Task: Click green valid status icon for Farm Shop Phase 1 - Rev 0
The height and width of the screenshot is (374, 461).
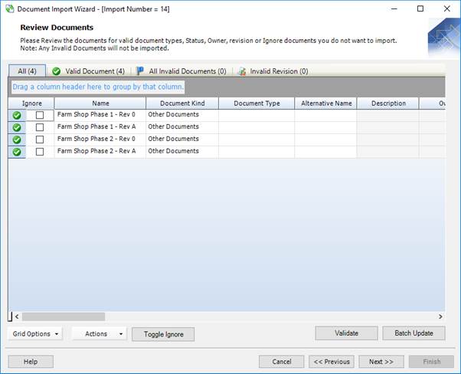Action: [x=16, y=115]
